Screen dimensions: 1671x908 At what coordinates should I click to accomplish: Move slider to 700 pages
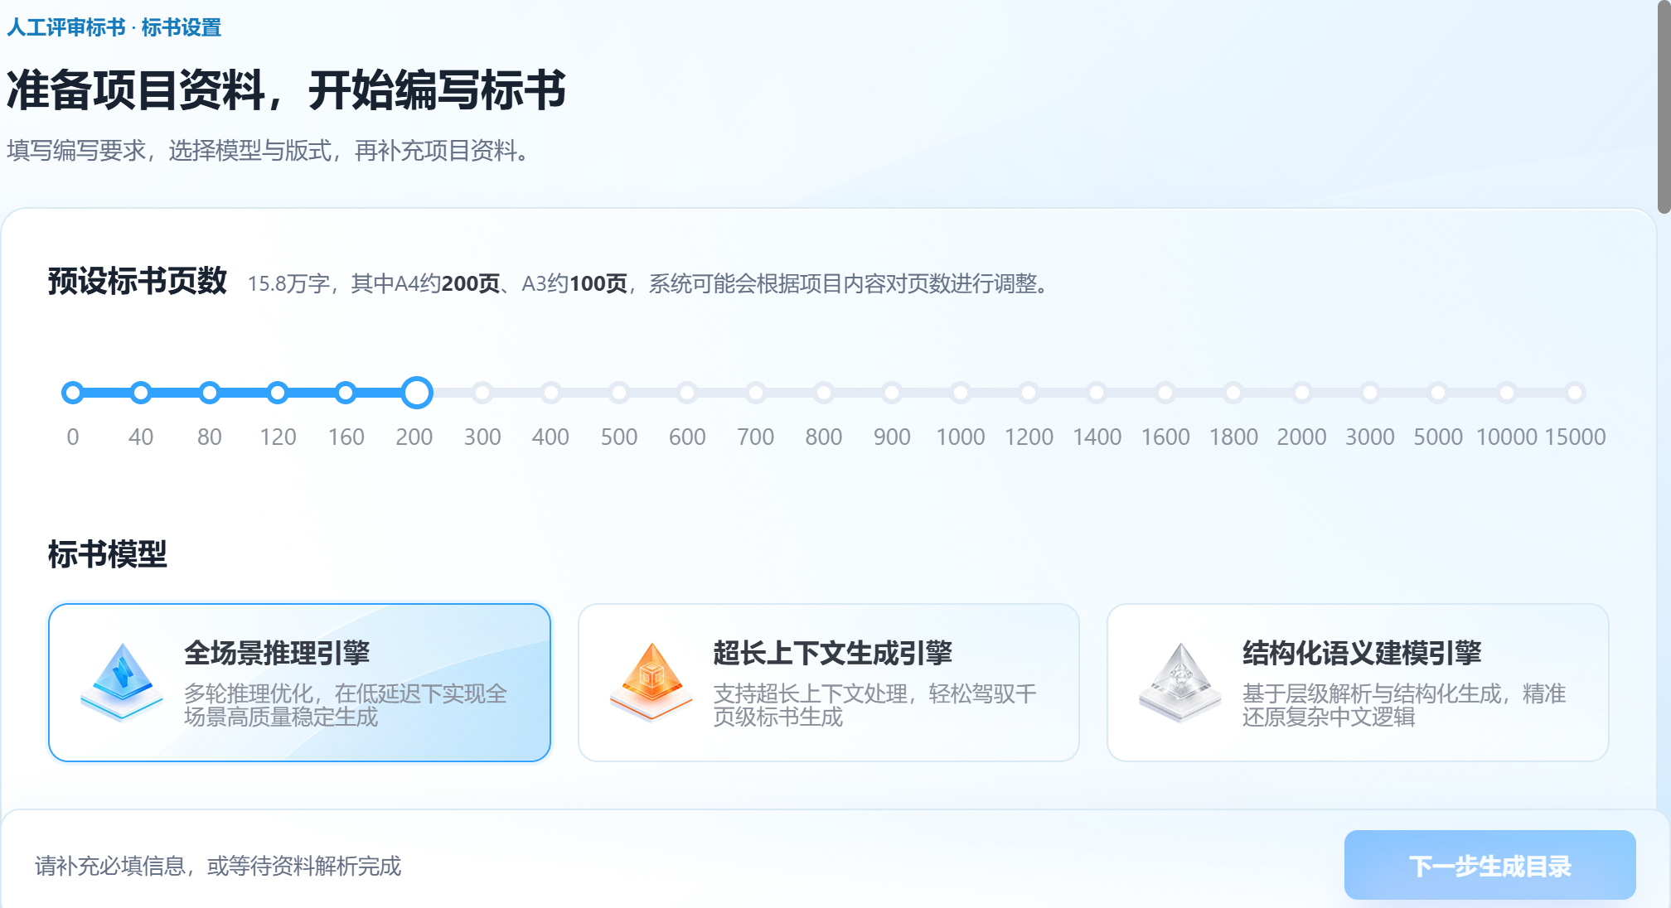coord(756,393)
